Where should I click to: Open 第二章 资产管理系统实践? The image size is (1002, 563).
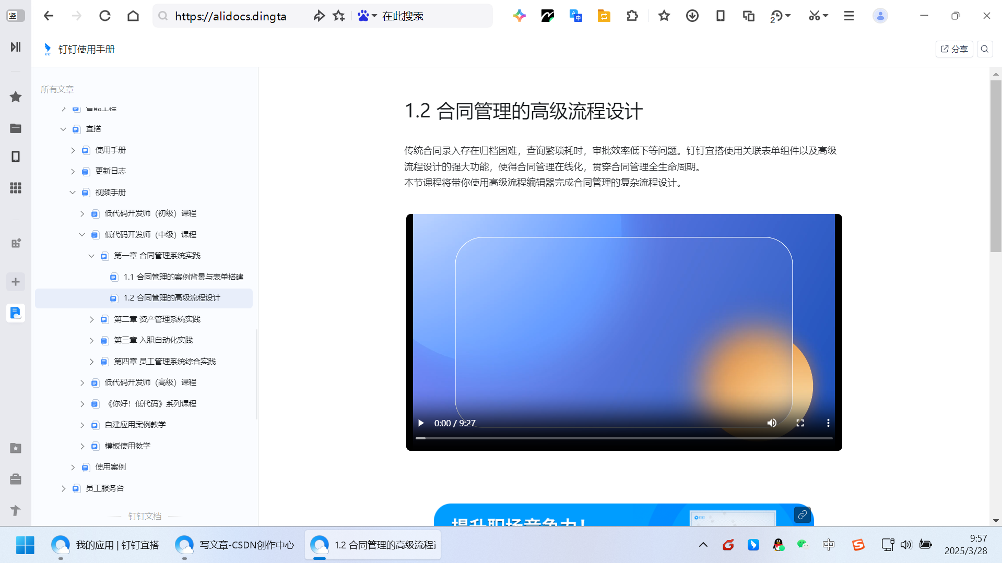point(157,319)
